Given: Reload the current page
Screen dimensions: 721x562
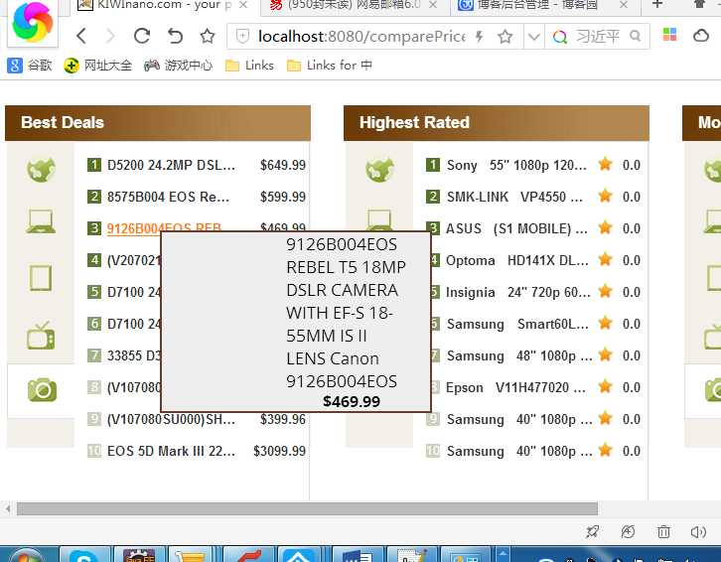Looking at the screenshot, I should [x=142, y=36].
